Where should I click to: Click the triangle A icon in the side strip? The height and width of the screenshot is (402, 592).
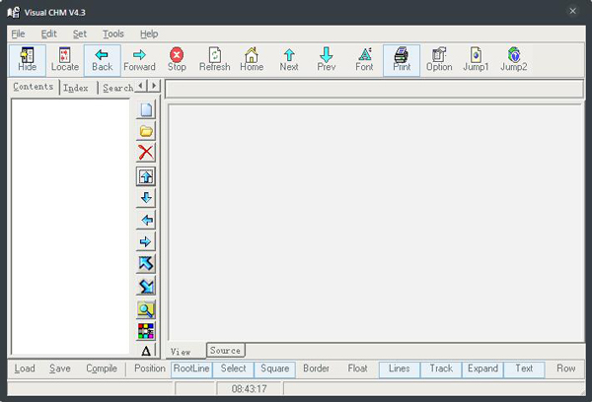click(x=146, y=351)
